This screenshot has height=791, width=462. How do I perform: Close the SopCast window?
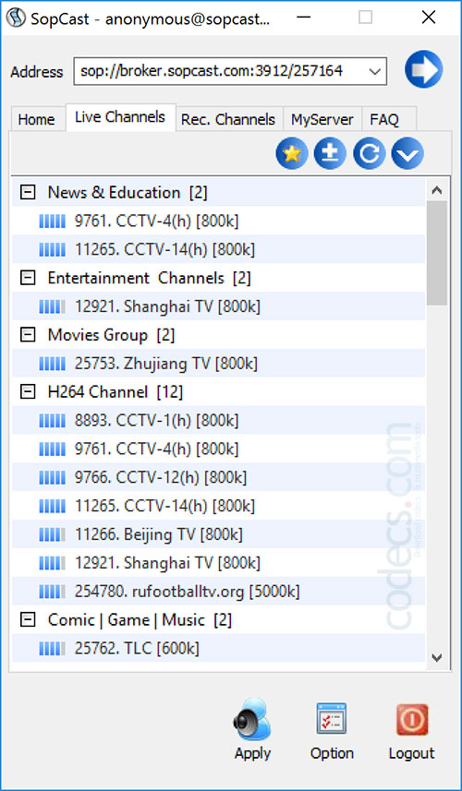tap(428, 18)
